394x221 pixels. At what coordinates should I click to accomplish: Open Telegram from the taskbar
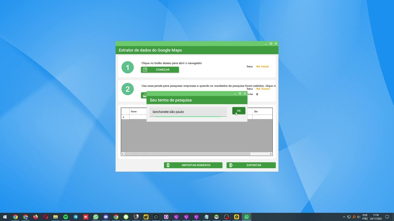76,217
